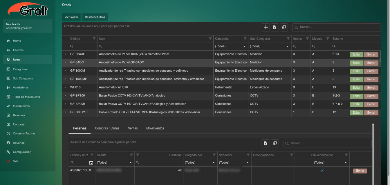Open Facturas in the sidebar menu
Viewport: 390px width, 185px height.
[x=19, y=124]
